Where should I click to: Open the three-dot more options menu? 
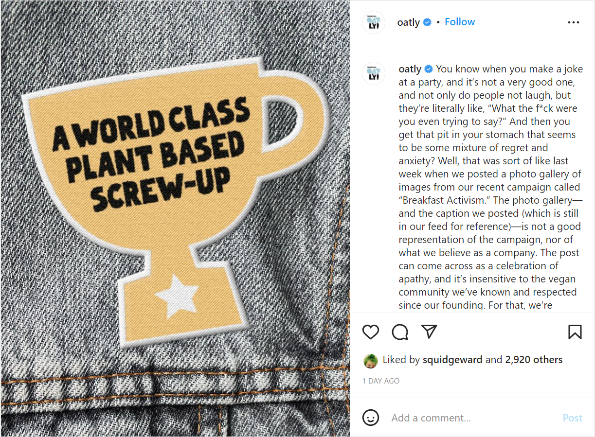coord(574,22)
